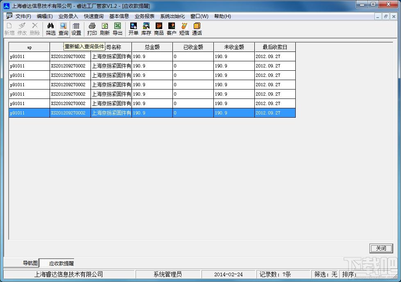Click 系统管理员 in the status bar
The width and height of the screenshot is (401, 282).
tap(168, 274)
